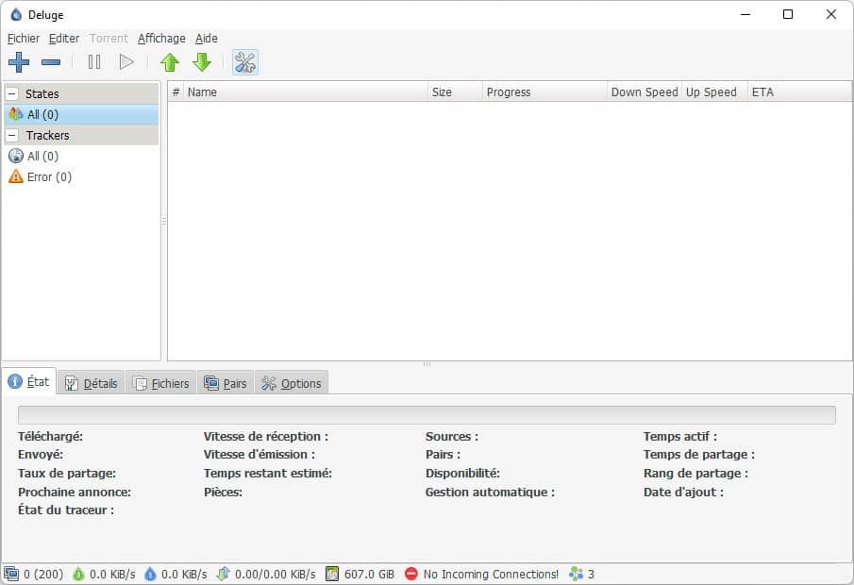Collapse the Trackers section in the sidebar
Image resolution: width=854 pixels, height=585 pixels.
click(12, 135)
